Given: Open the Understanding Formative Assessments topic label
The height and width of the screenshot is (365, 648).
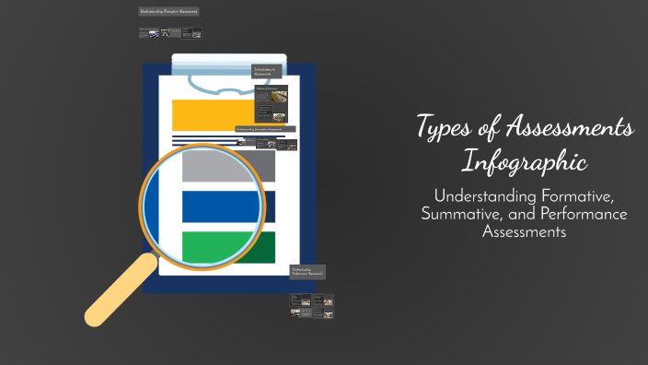Looking at the screenshot, I should coord(168,12).
